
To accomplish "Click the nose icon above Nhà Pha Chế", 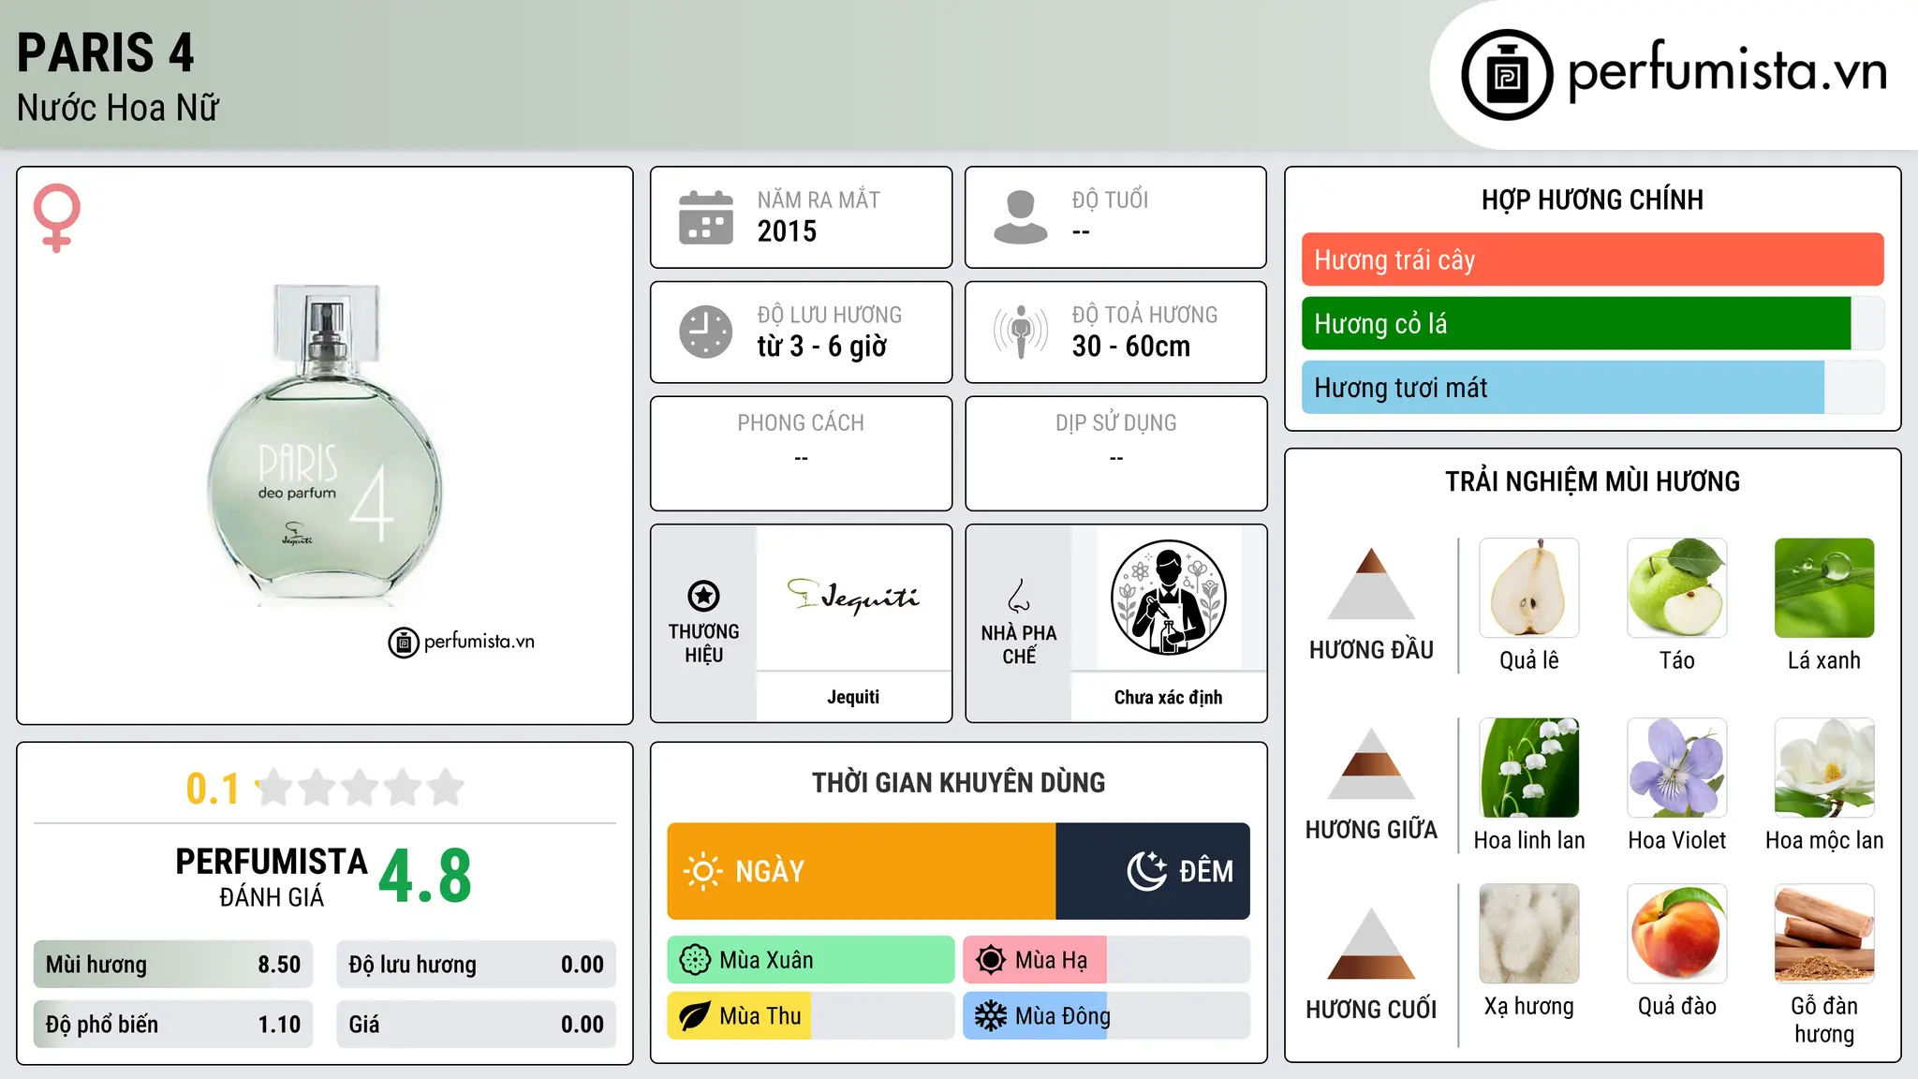I will click(1019, 596).
